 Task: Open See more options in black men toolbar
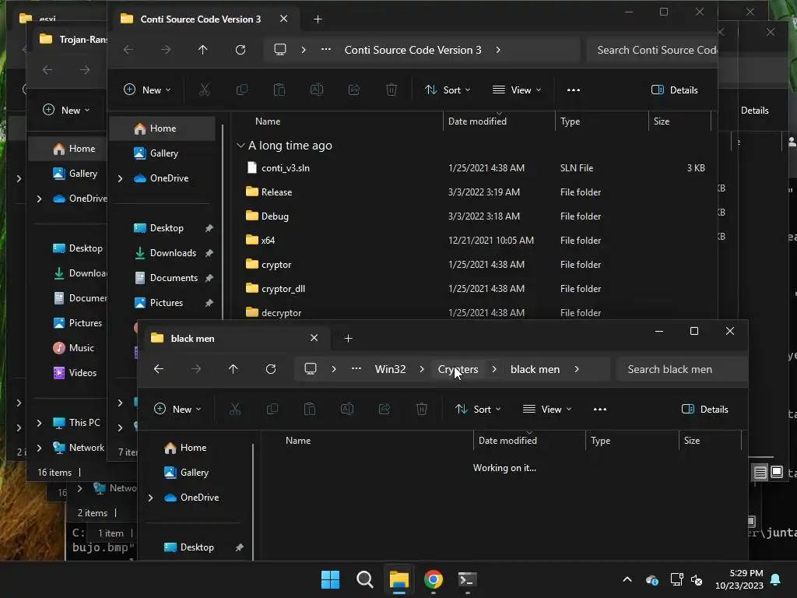(600, 410)
